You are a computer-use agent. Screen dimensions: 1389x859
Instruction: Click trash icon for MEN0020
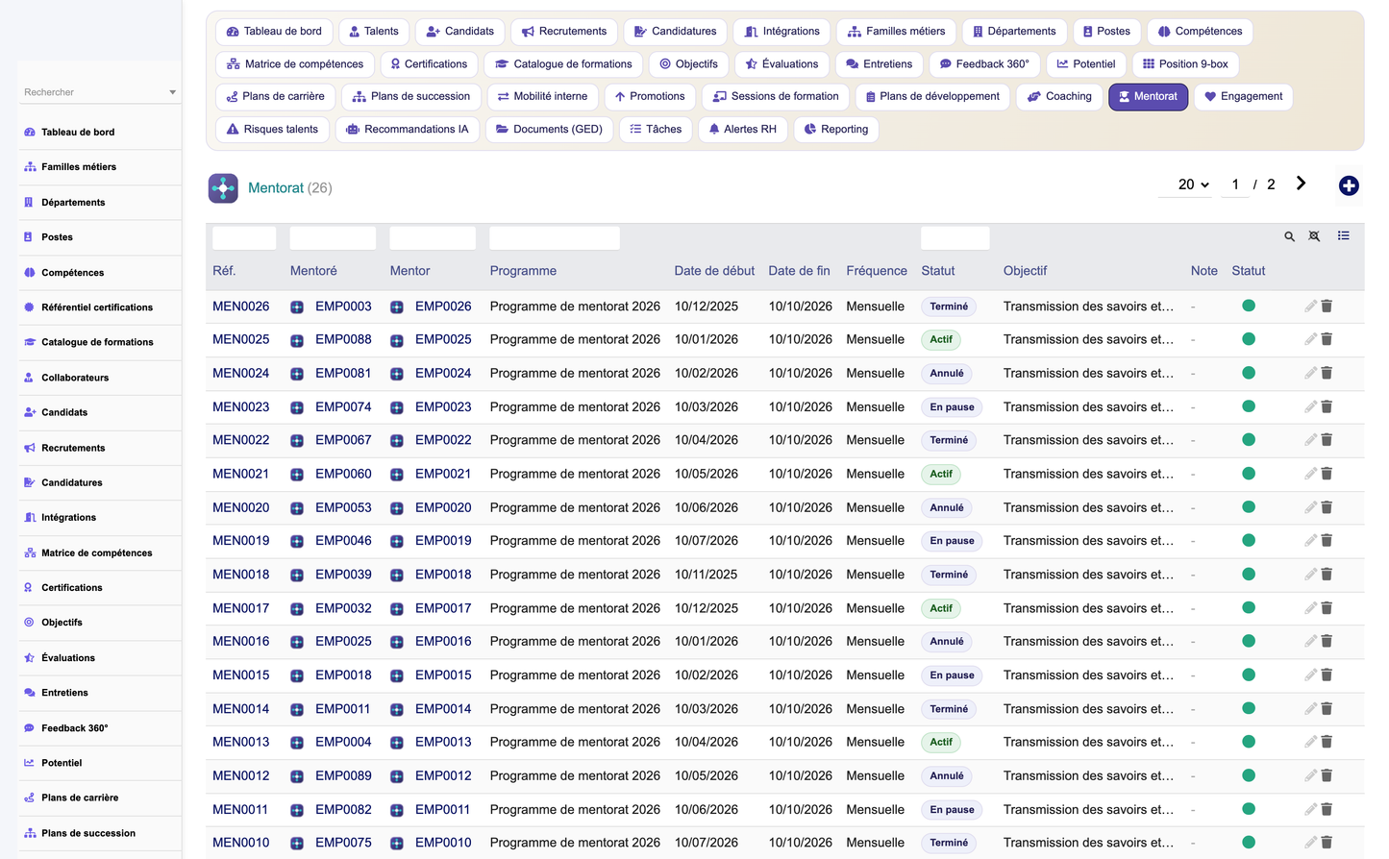point(1327,507)
